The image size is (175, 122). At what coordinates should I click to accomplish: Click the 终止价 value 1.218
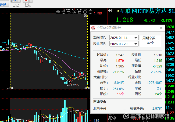pyautogui.click(x=158, y=55)
